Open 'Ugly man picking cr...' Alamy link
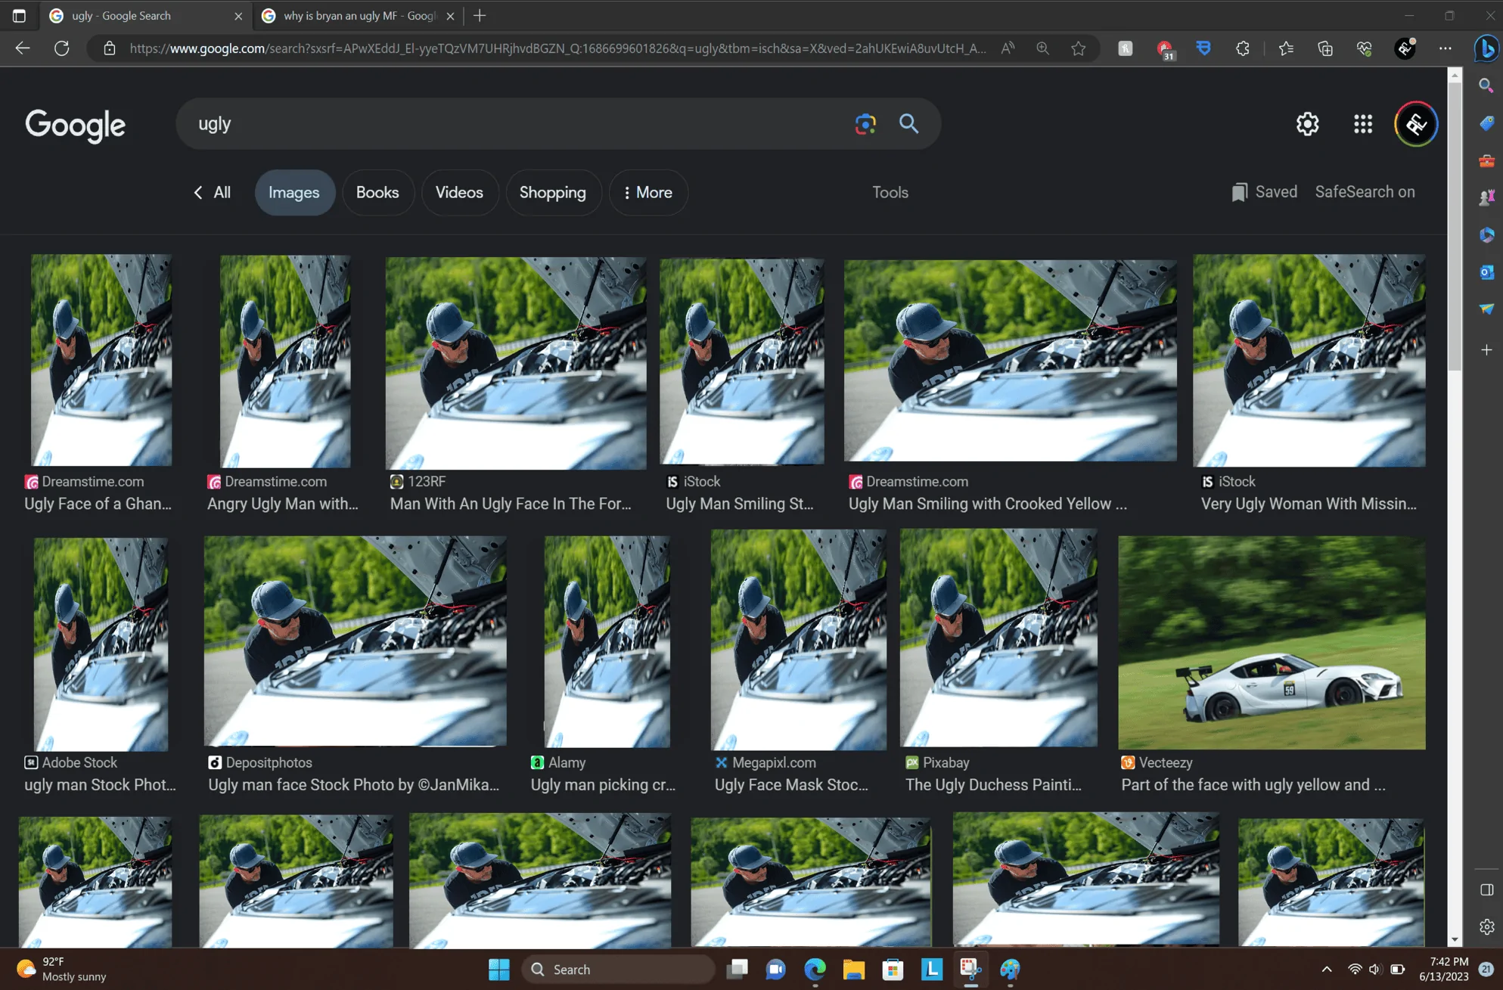Screen dimensions: 1503x990 [603, 785]
